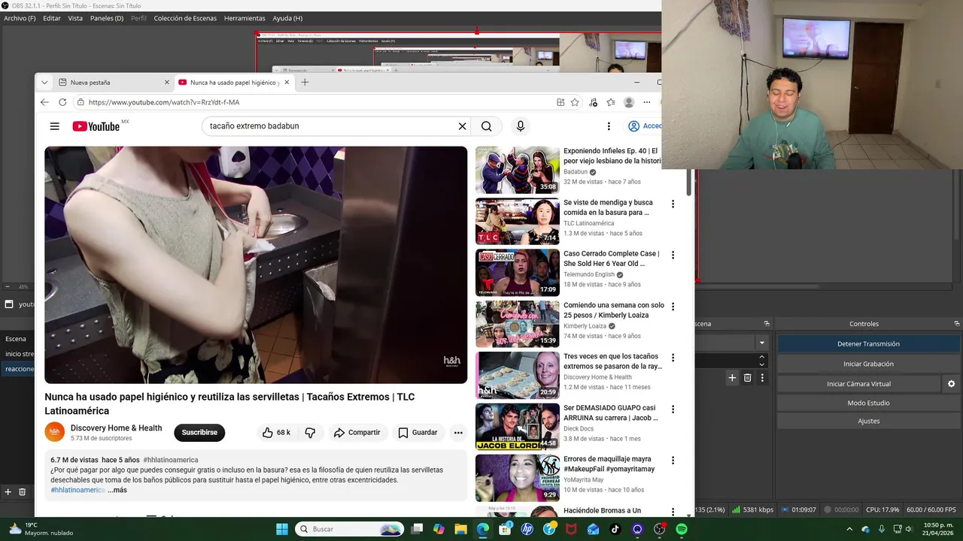Open the YouTube hamburger guide menu
Screen dimensions: 963x541
tap(54, 126)
